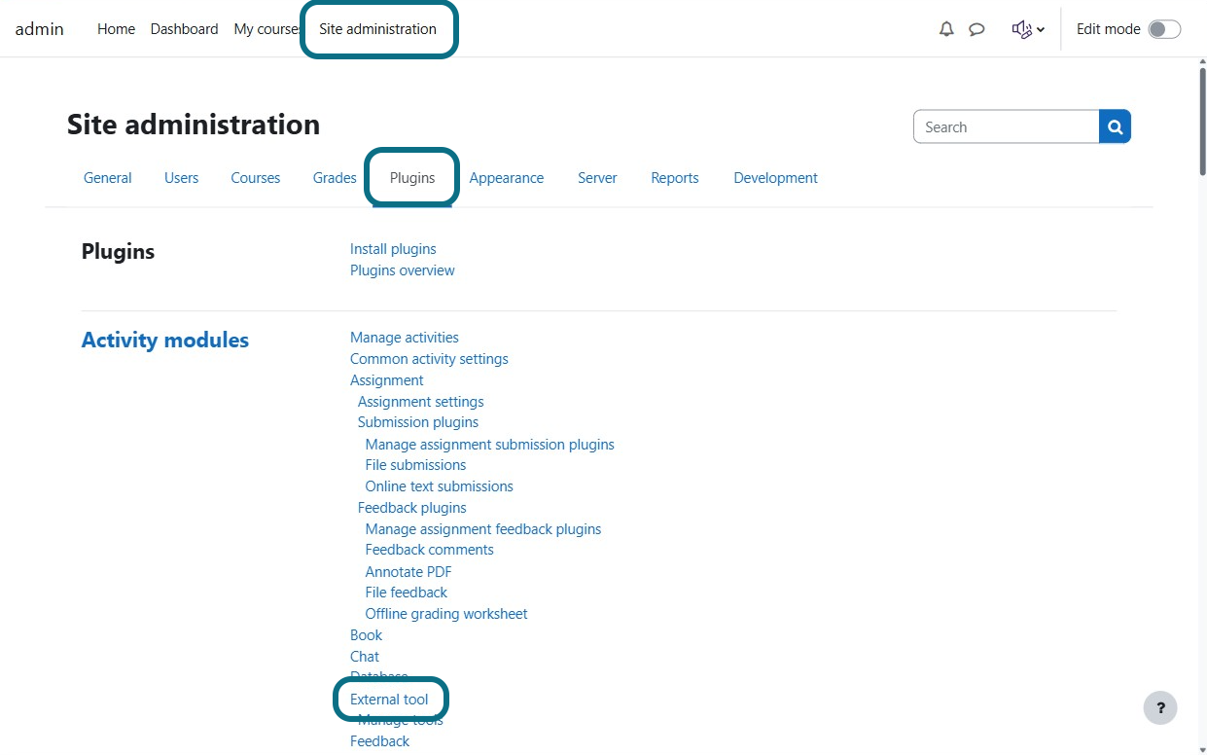This screenshot has width=1207, height=755.
Task: Open the External tool link
Action: point(390,700)
